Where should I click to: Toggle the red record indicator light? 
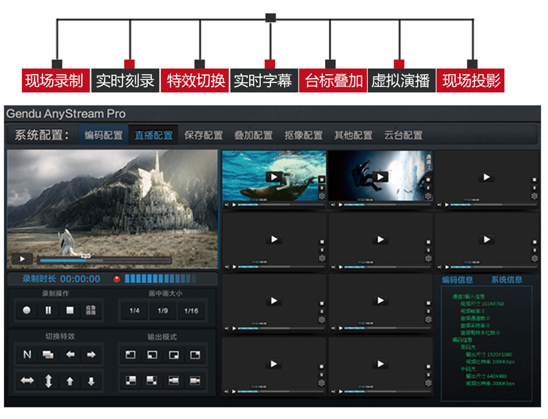tap(117, 279)
